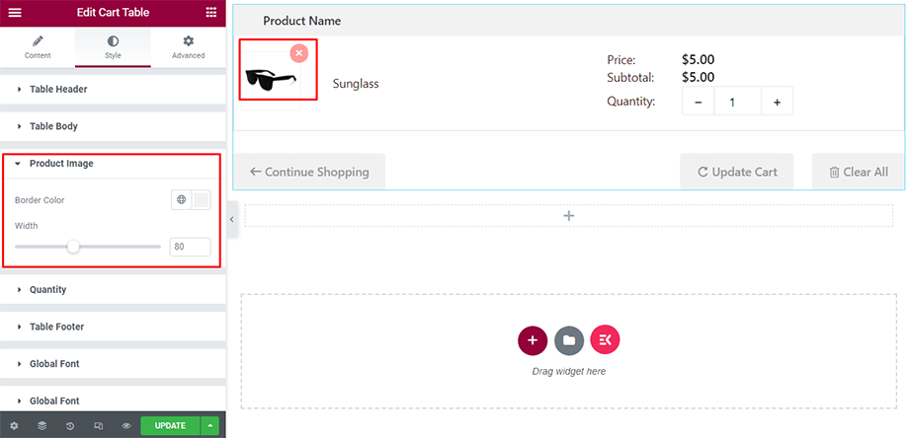Open Responsive Mode icon in footer

(98, 426)
